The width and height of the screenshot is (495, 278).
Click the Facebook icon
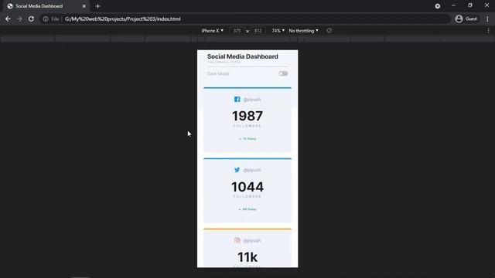pyautogui.click(x=237, y=100)
